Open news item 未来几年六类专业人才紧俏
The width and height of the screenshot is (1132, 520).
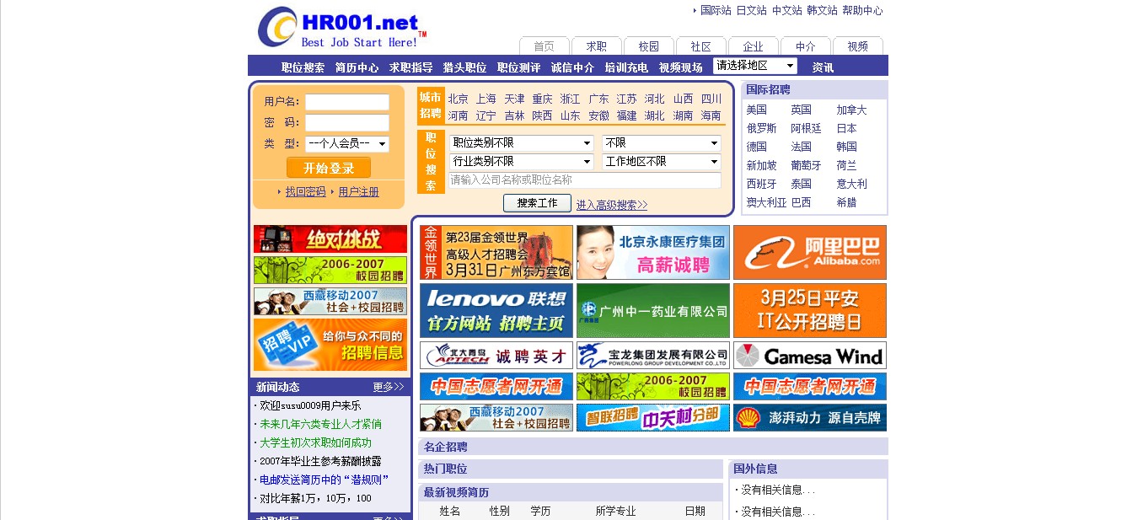click(x=320, y=424)
